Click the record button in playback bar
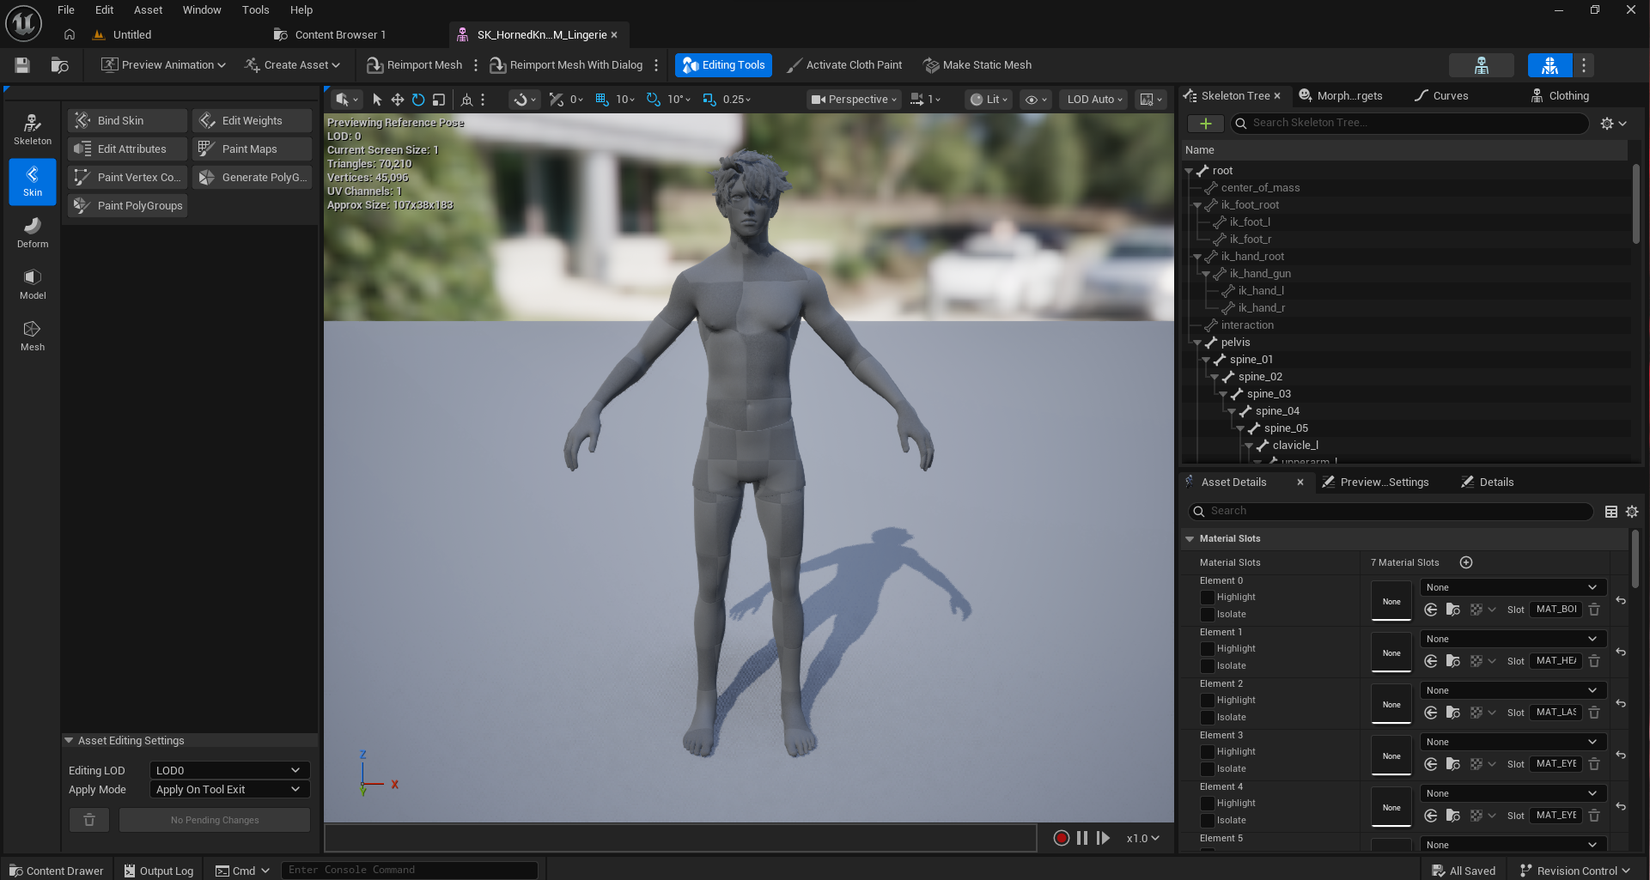This screenshot has height=880, width=1650. [1061, 838]
